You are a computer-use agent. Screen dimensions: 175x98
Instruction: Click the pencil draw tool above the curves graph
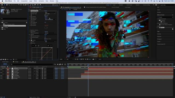(51, 46)
